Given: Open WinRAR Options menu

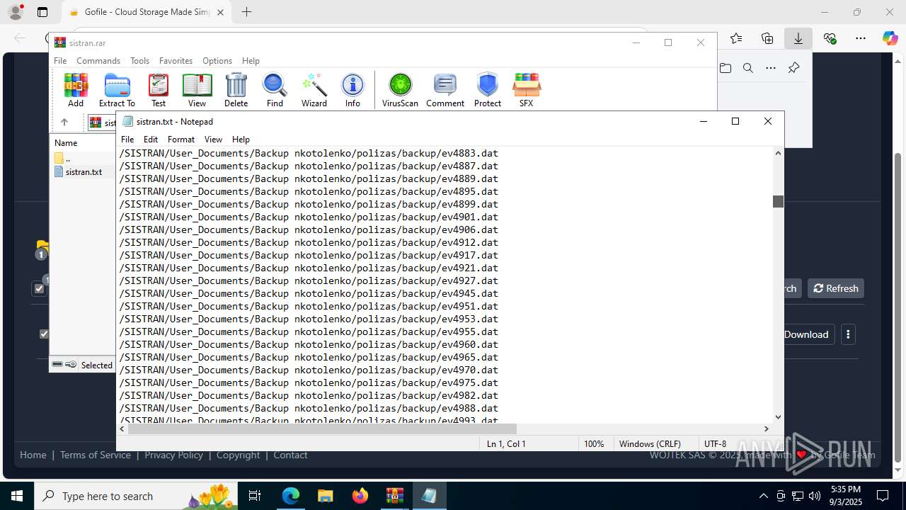Looking at the screenshot, I should click(217, 61).
